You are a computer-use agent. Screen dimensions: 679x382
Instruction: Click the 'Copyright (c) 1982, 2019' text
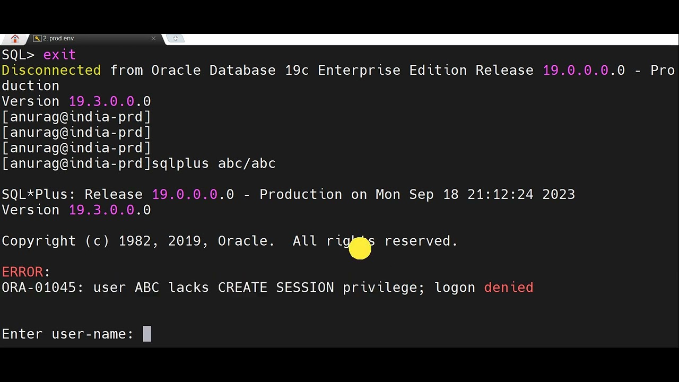[101, 241]
